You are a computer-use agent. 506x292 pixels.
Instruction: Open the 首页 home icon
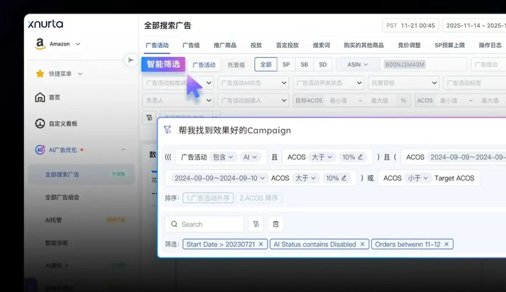pos(40,98)
